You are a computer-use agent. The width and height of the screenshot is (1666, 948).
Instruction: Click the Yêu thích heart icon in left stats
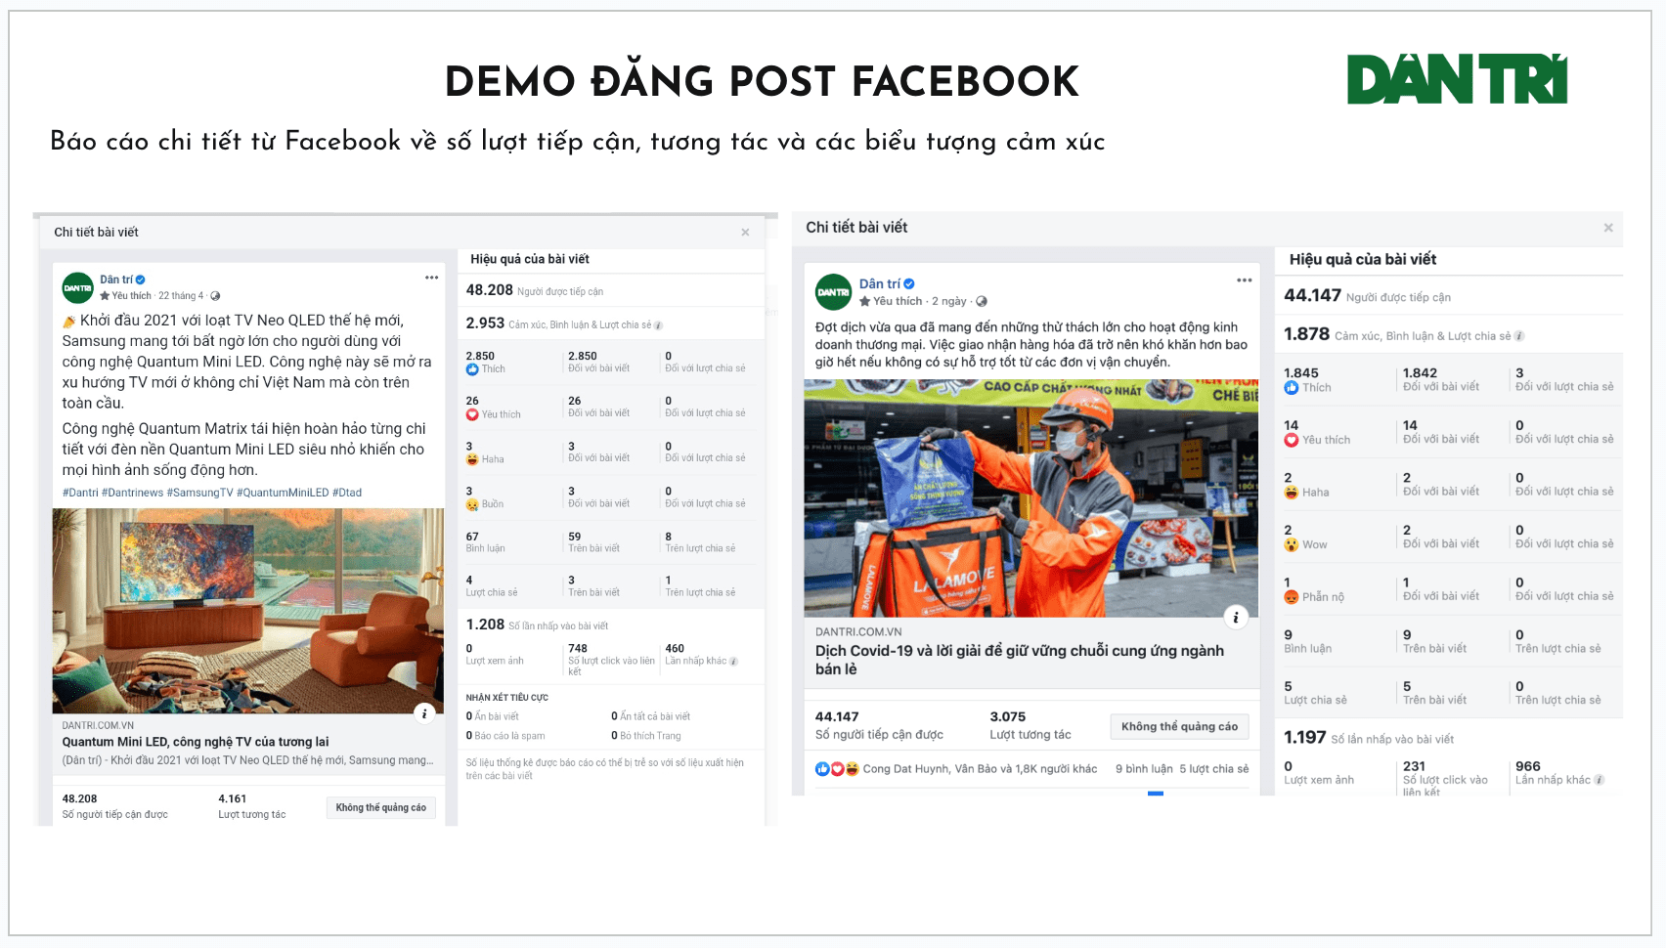pos(472,414)
